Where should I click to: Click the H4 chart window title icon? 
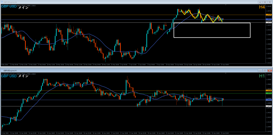(2, 2)
